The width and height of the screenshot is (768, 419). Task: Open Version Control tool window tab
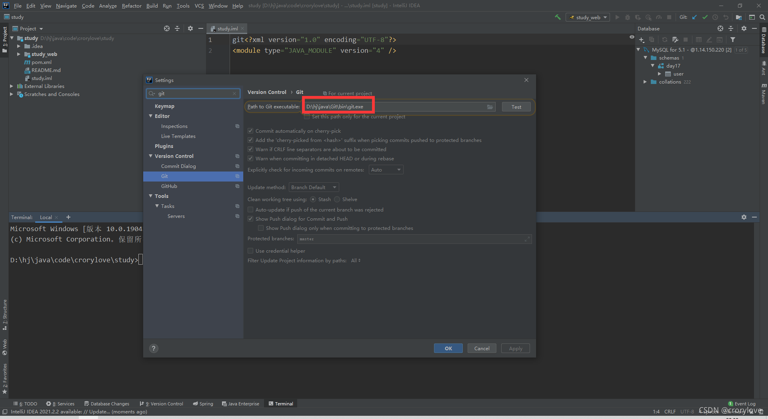coord(162,404)
